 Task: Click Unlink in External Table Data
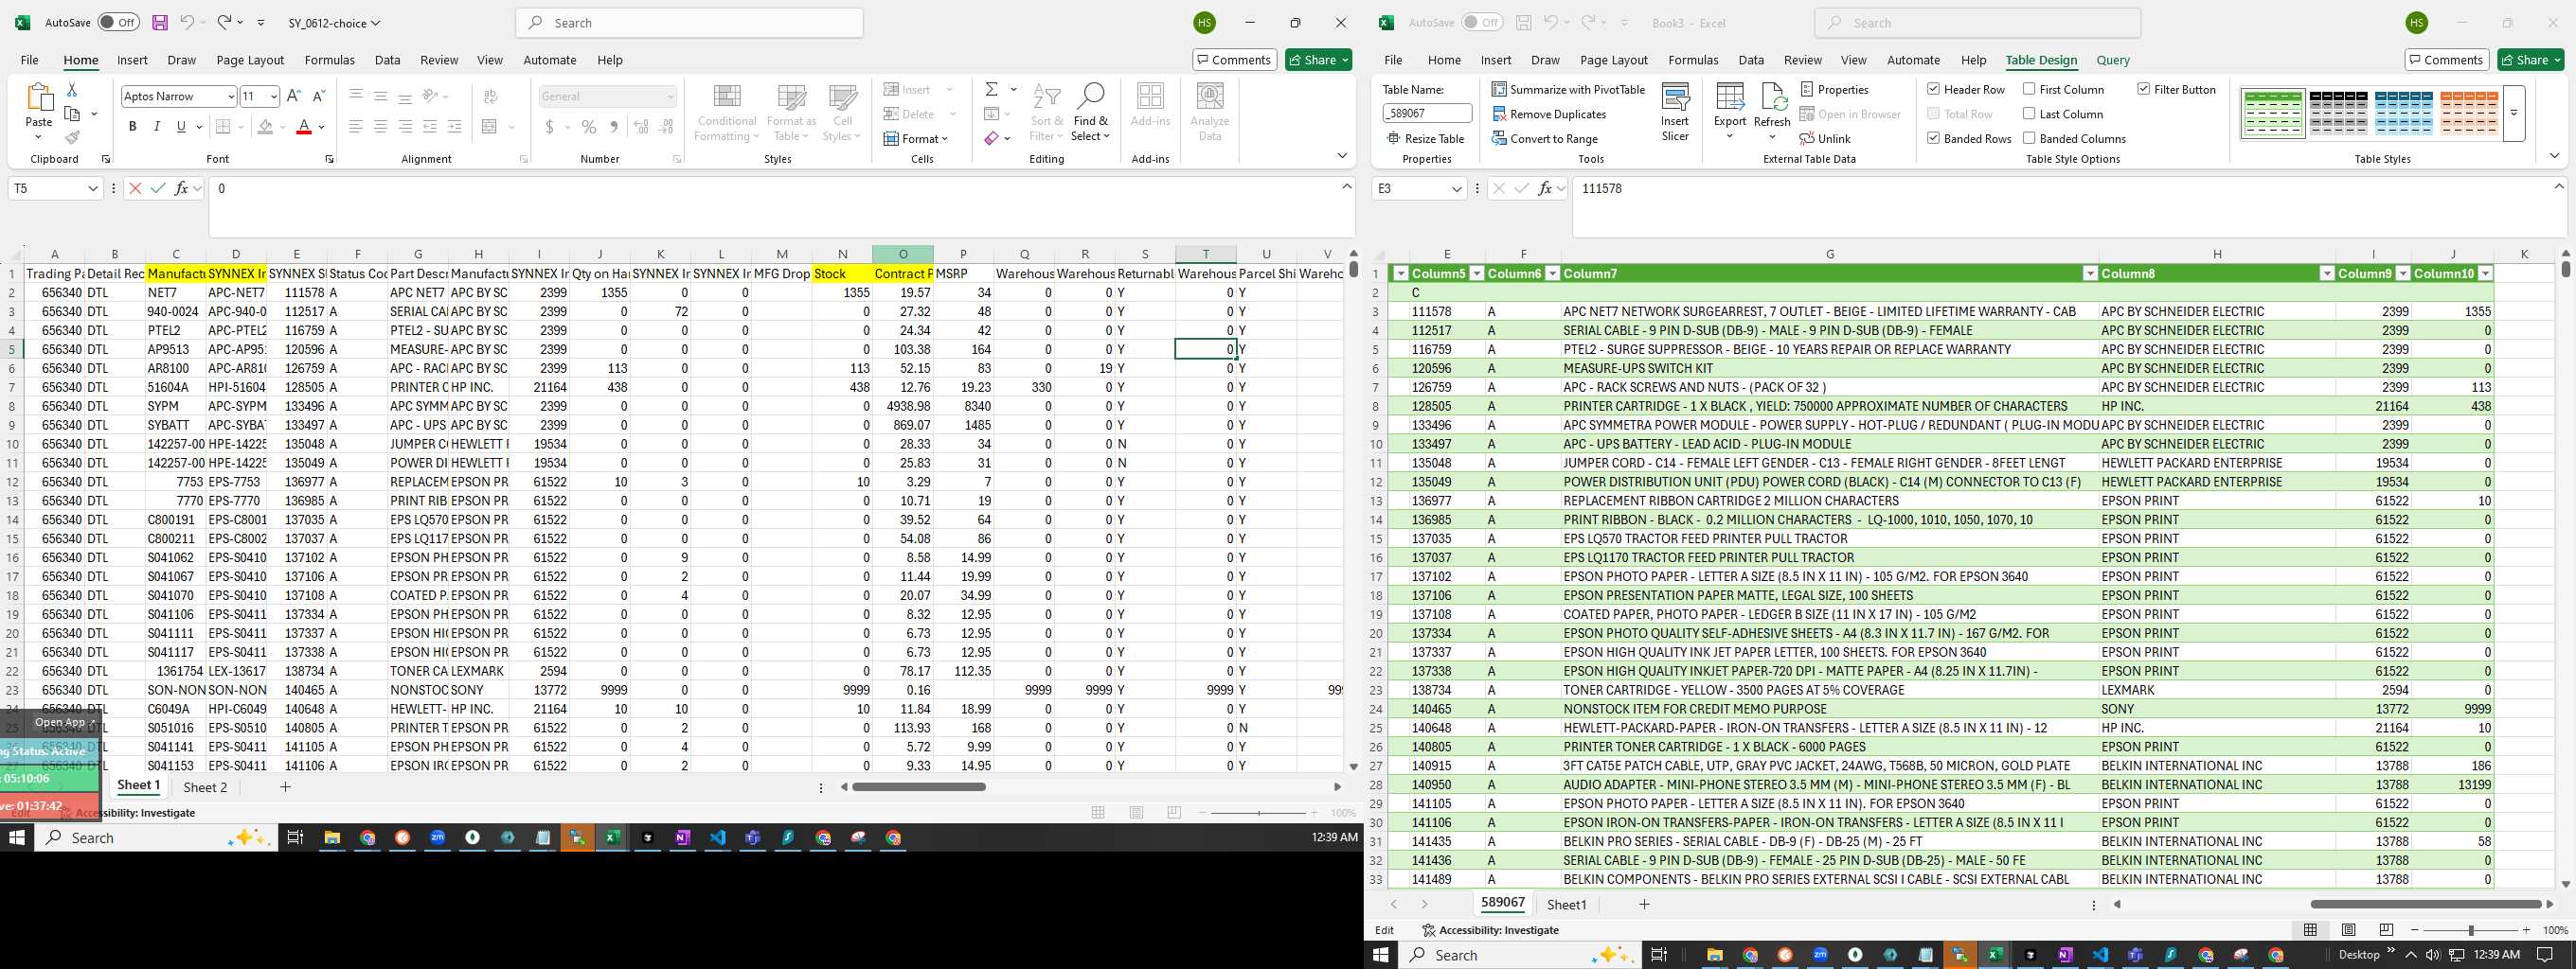click(x=1825, y=139)
